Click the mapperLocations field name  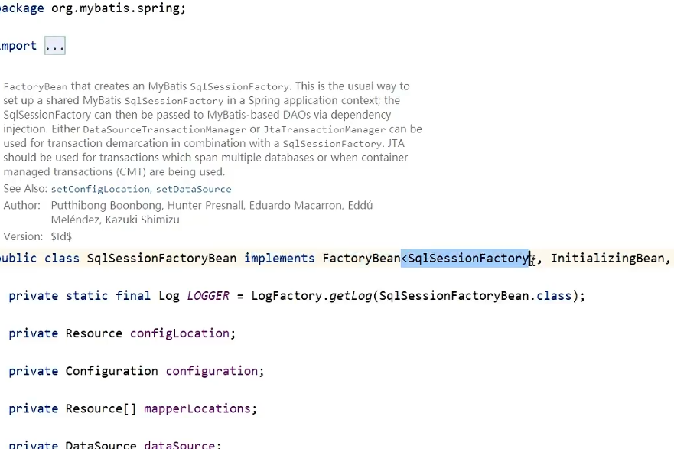(x=197, y=408)
